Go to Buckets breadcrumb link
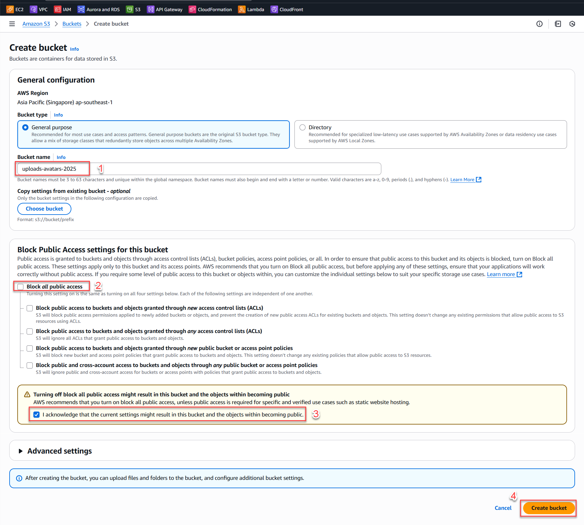The image size is (584, 525). coord(72,24)
